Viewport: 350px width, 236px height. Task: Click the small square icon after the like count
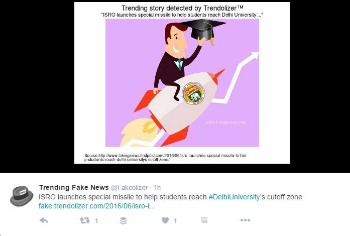coord(204,220)
